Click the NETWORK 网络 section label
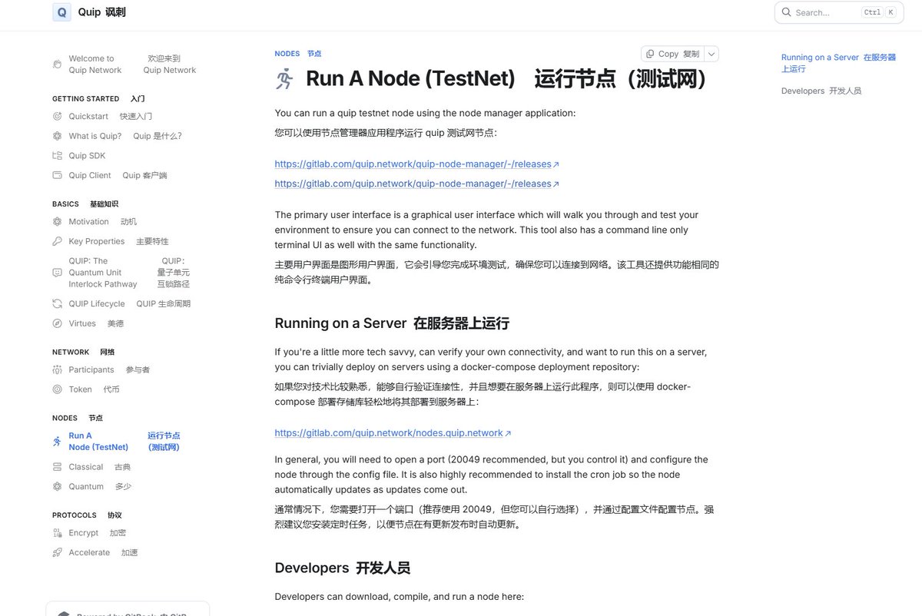The height and width of the screenshot is (616, 922). pos(84,353)
